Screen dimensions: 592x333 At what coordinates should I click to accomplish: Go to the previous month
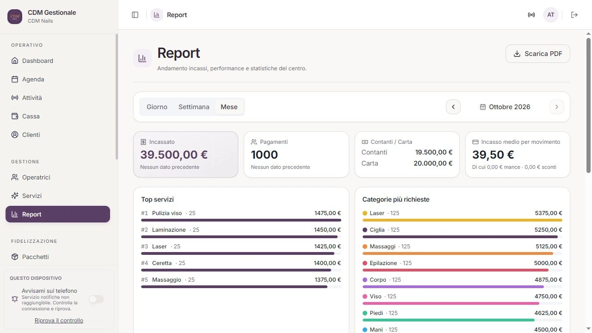453,107
